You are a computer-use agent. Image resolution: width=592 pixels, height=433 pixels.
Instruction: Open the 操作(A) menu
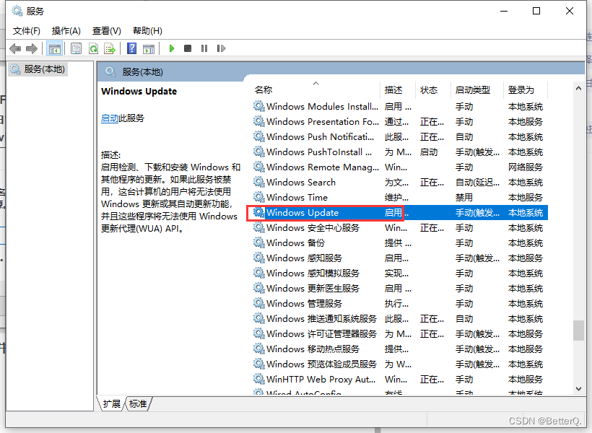(66, 30)
